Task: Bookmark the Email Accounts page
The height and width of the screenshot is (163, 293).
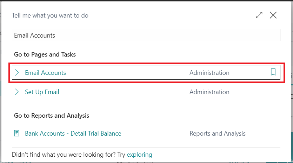Action: [x=273, y=72]
